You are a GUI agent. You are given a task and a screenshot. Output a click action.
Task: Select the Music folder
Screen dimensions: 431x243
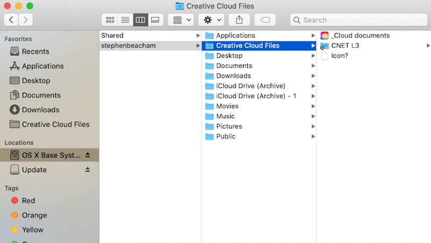click(259, 116)
